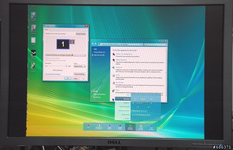Select monitor 1 in Display Settings
This screenshot has height=150, width=233.
(63, 44)
